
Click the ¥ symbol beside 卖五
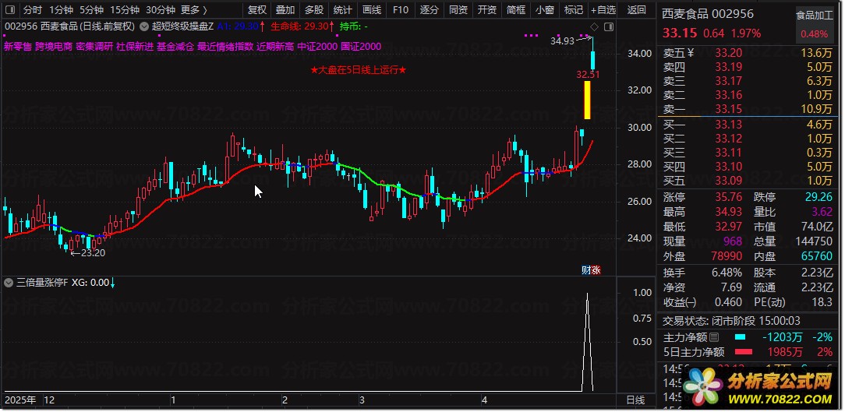pos(691,53)
